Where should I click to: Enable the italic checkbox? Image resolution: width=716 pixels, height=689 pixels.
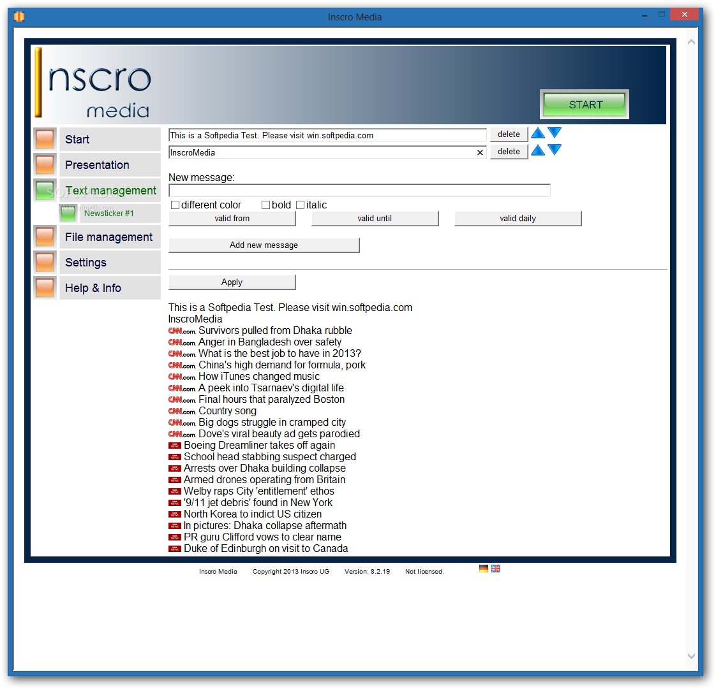pyautogui.click(x=300, y=205)
